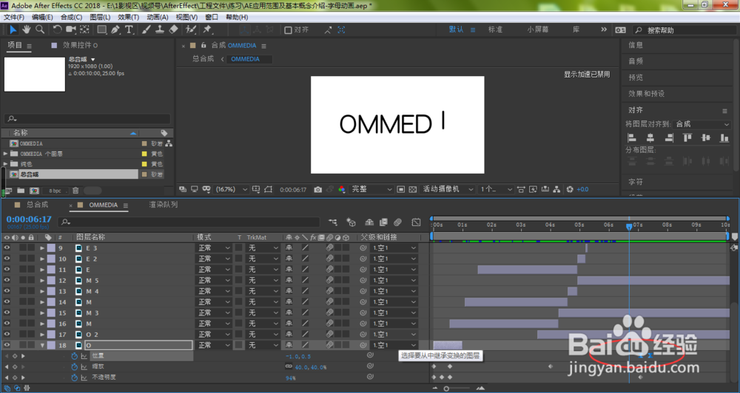The width and height of the screenshot is (740, 393).
Task: Select the Hand tool
Action: click(27, 30)
